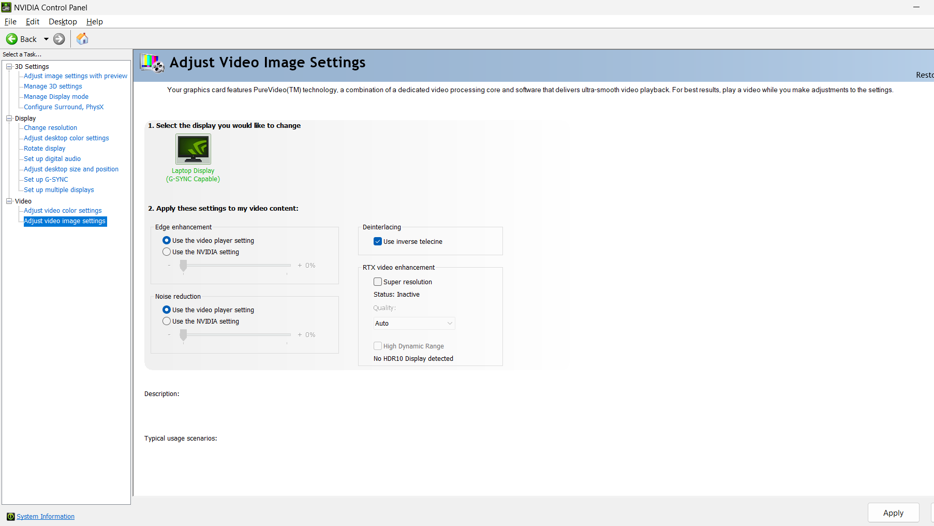Collapse the 3D Settings tree node
The height and width of the screenshot is (526, 934).
pyautogui.click(x=9, y=66)
